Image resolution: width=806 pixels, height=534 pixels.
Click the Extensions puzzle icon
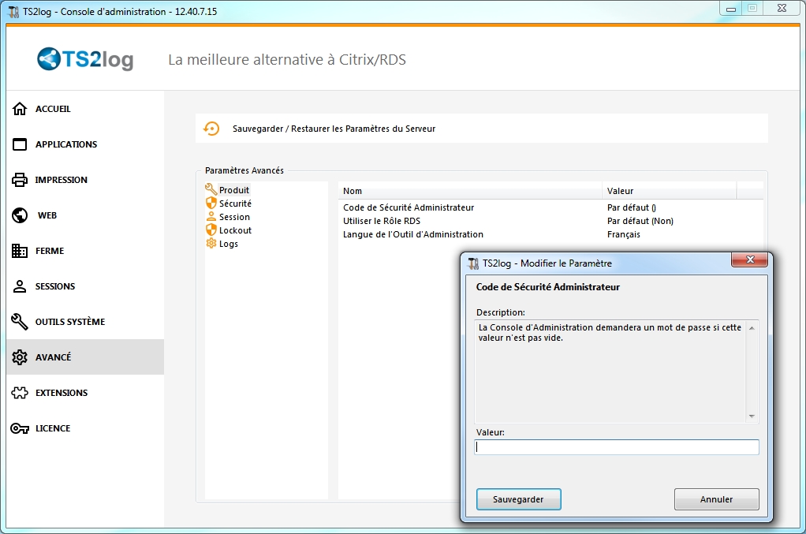(x=20, y=393)
